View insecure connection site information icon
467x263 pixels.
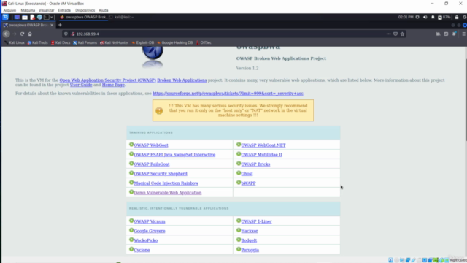[x=73, y=34]
